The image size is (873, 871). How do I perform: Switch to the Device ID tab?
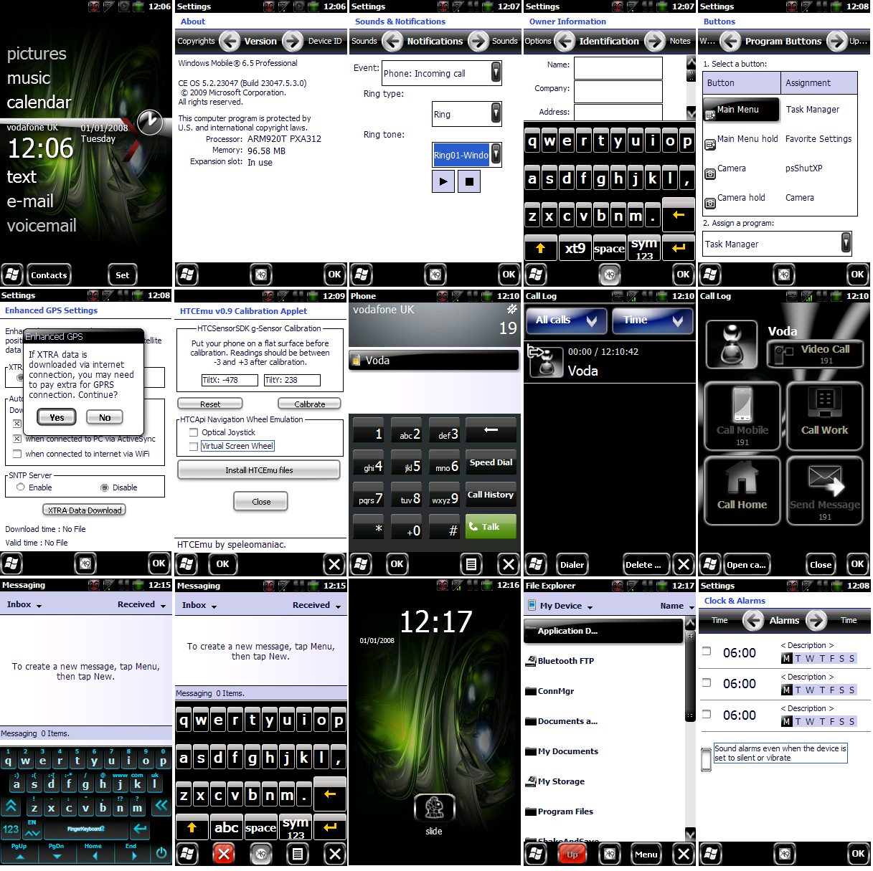pyautogui.click(x=325, y=42)
